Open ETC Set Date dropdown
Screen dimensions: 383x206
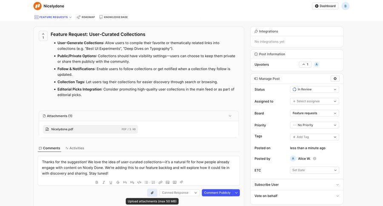point(314,170)
